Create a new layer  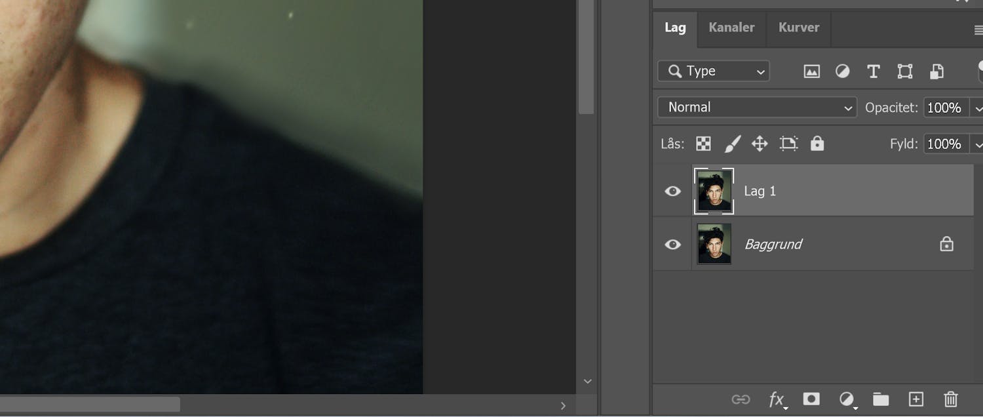point(916,399)
